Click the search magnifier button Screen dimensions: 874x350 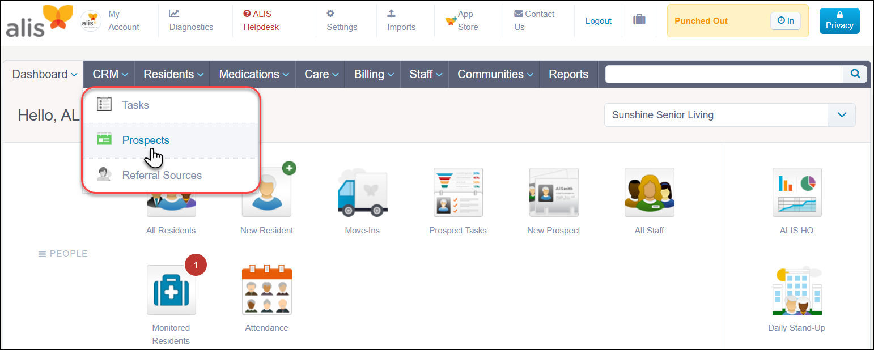pos(855,74)
